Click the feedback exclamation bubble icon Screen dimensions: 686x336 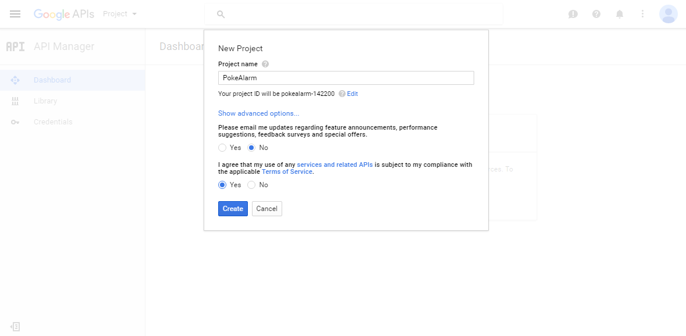point(573,14)
